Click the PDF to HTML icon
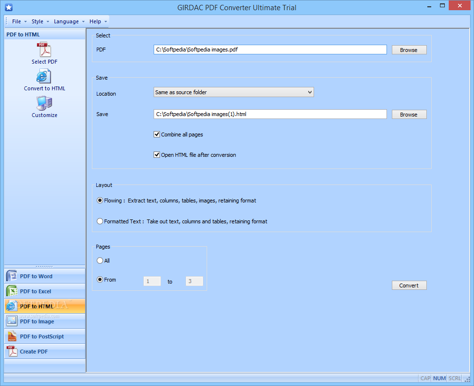The height and width of the screenshot is (386, 474). pos(12,306)
